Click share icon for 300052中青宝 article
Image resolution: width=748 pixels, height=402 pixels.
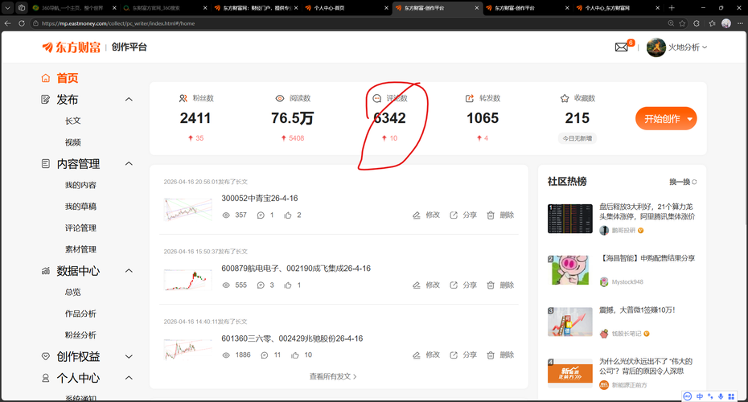[x=454, y=215]
